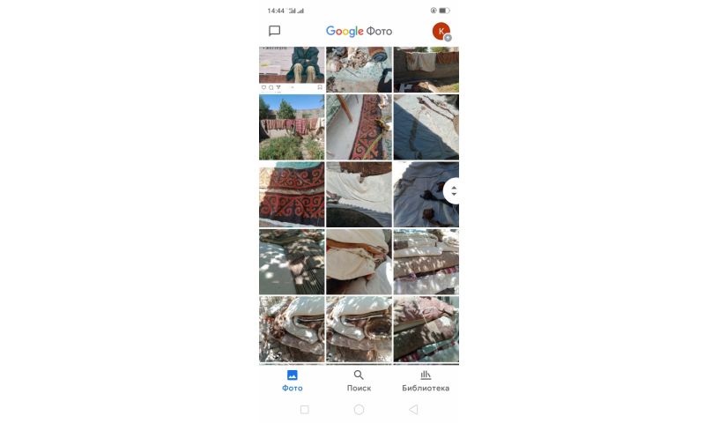Viewport: 719px width, 423px height.
Task: Open the account avatar labeled K
Action: pos(441,31)
